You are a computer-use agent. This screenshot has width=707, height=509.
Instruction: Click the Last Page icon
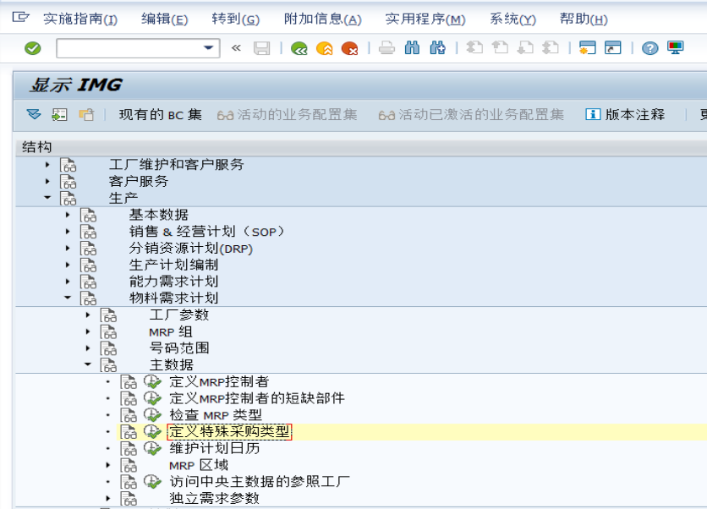click(x=551, y=48)
